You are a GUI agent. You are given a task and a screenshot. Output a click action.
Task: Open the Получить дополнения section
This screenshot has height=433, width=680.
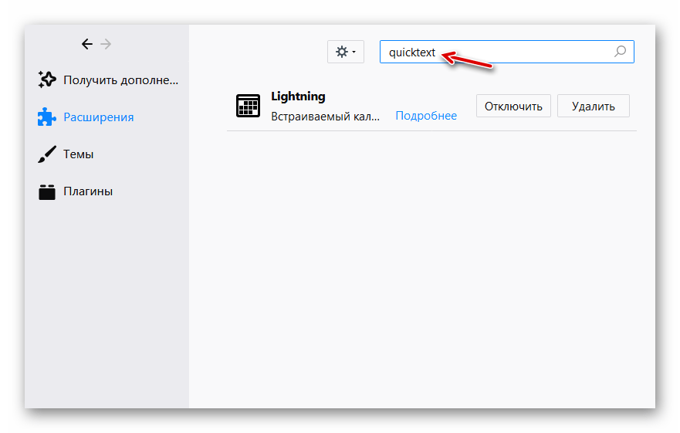click(120, 79)
